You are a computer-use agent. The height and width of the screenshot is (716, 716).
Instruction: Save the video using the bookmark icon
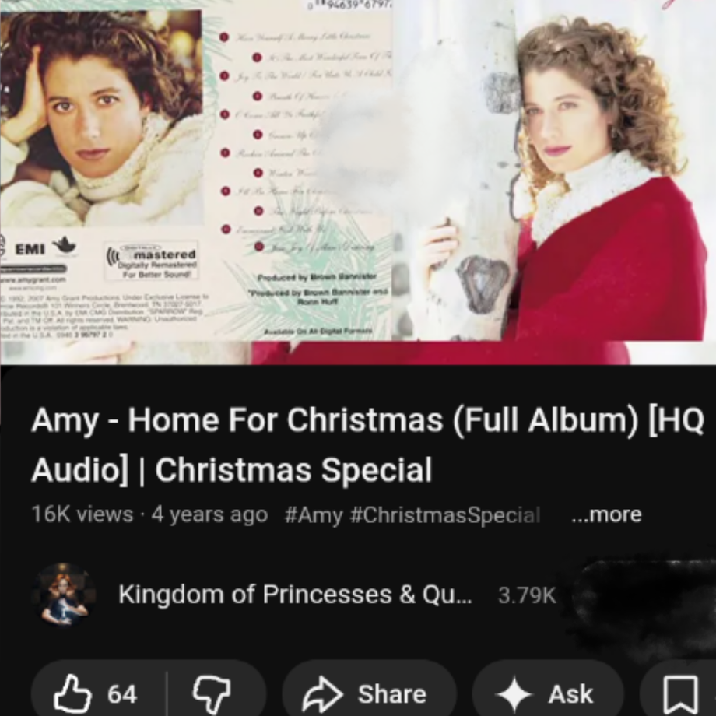pyautogui.click(x=681, y=695)
